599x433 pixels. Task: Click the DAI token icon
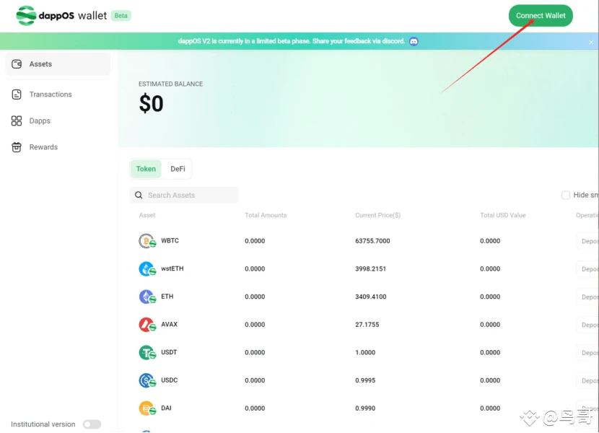click(147, 408)
